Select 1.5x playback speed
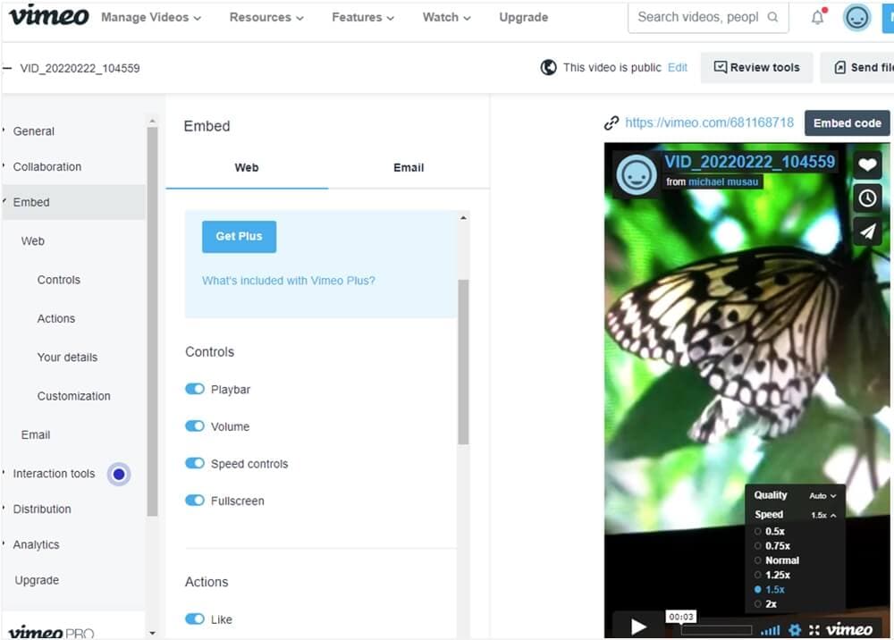The height and width of the screenshot is (640, 894). tap(770, 589)
